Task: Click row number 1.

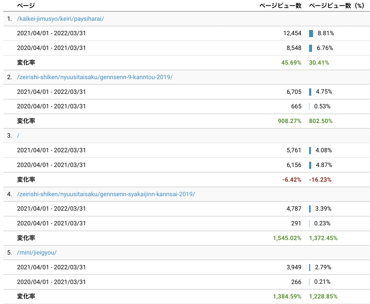Action: click(x=9, y=19)
